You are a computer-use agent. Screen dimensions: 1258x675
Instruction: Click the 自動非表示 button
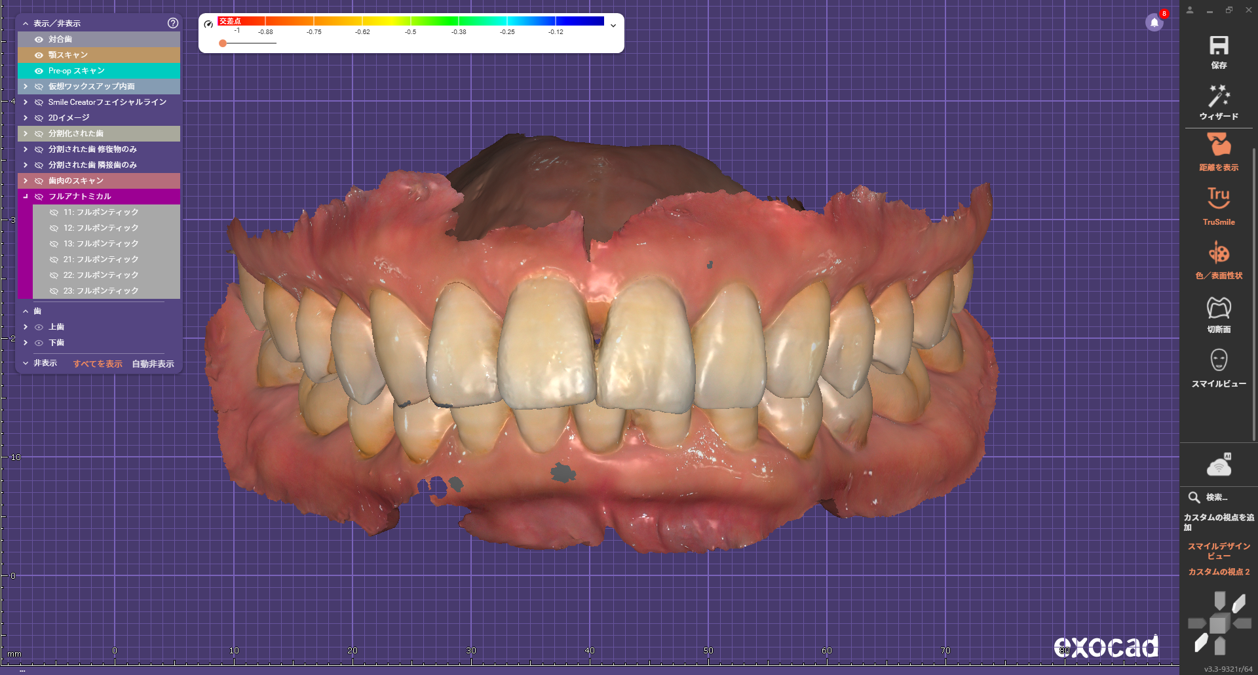[x=153, y=364]
